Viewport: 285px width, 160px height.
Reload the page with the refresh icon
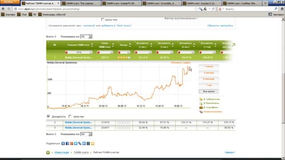click(x=213, y=9)
